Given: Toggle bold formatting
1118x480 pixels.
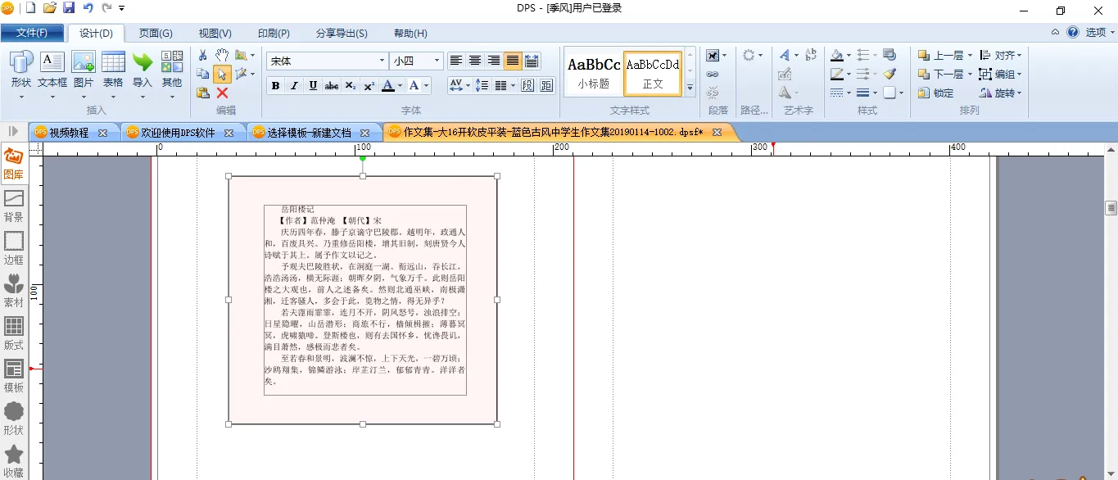Looking at the screenshot, I should [x=275, y=86].
